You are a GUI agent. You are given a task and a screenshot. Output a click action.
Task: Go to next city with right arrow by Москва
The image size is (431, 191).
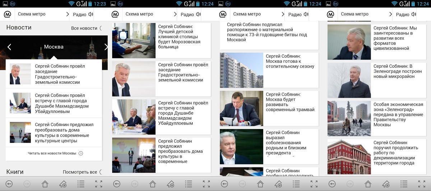pyautogui.click(x=106, y=47)
